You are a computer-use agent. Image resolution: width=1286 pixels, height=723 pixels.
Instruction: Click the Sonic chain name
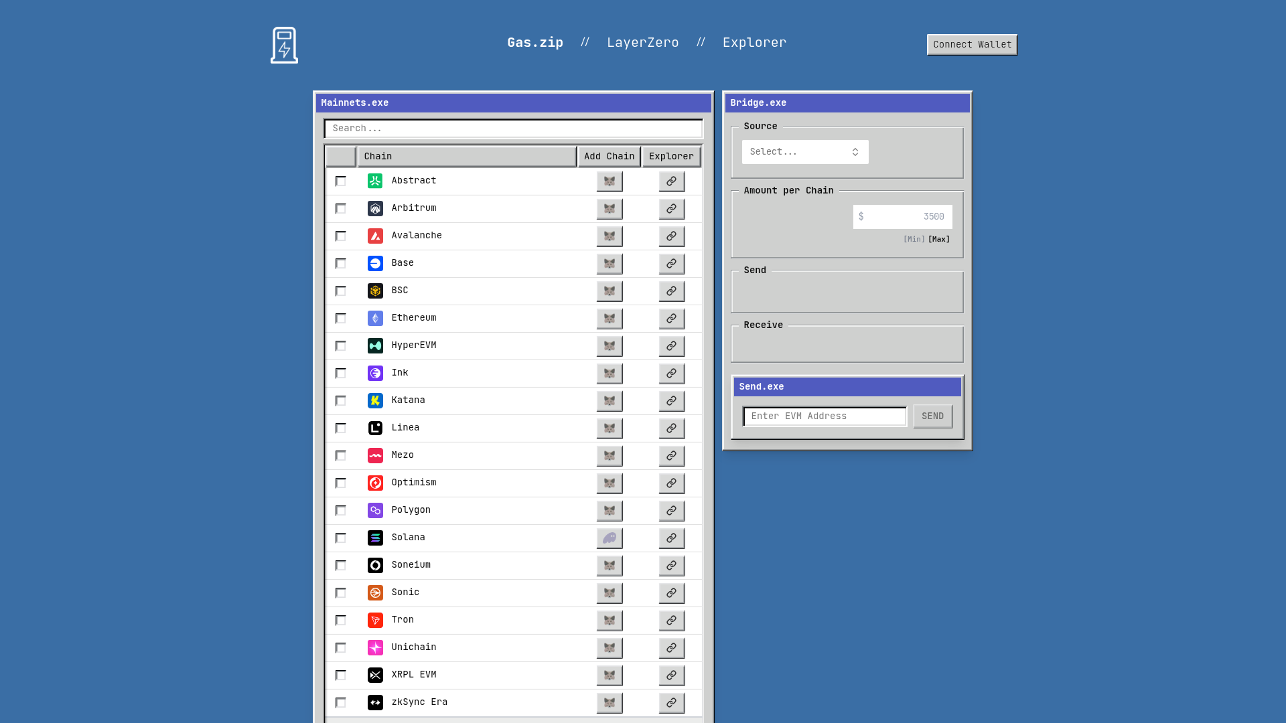[x=405, y=592]
